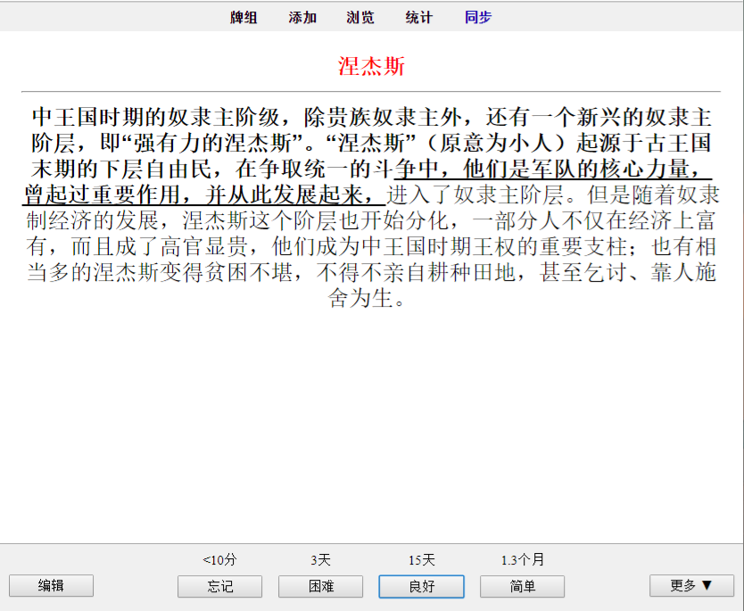Open the 牌组 decks view
The image size is (744, 611).
point(244,18)
